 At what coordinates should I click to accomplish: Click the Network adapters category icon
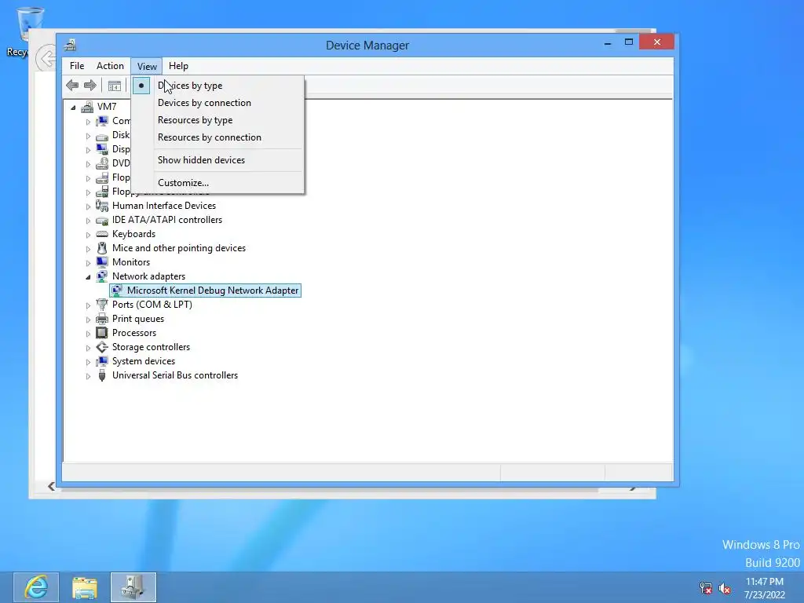click(102, 276)
